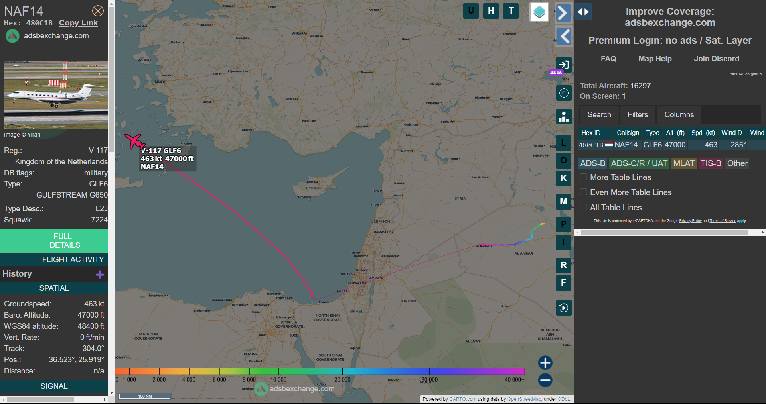
Task: Enable Even More Table Lines checkbox
Action: pyautogui.click(x=583, y=192)
